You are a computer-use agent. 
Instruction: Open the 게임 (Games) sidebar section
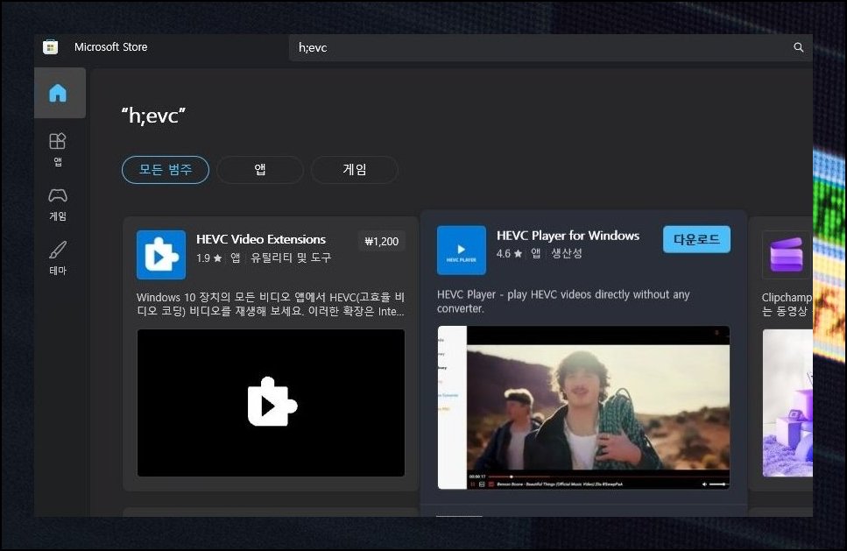click(58, 205)
